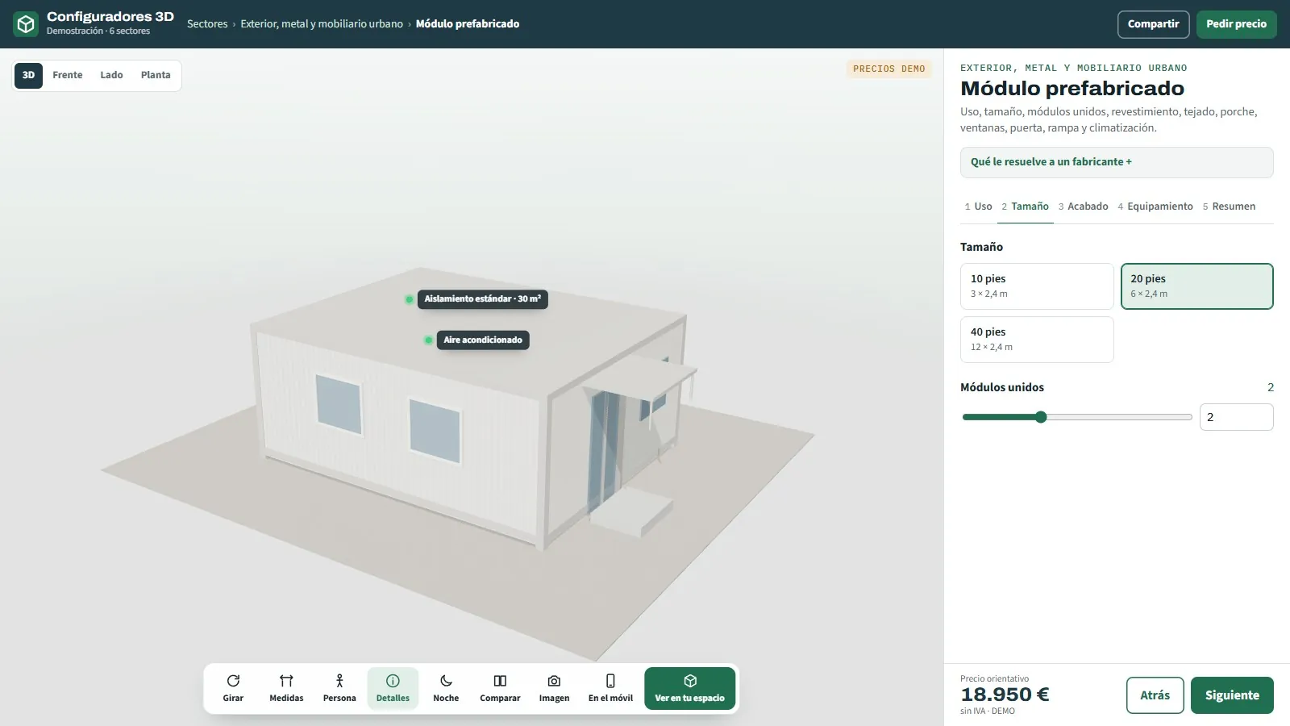Click the Aislamiento estándar hotspot dot
The height and width of the screenshot is (726, 1290).
click(x=410, y=299)
